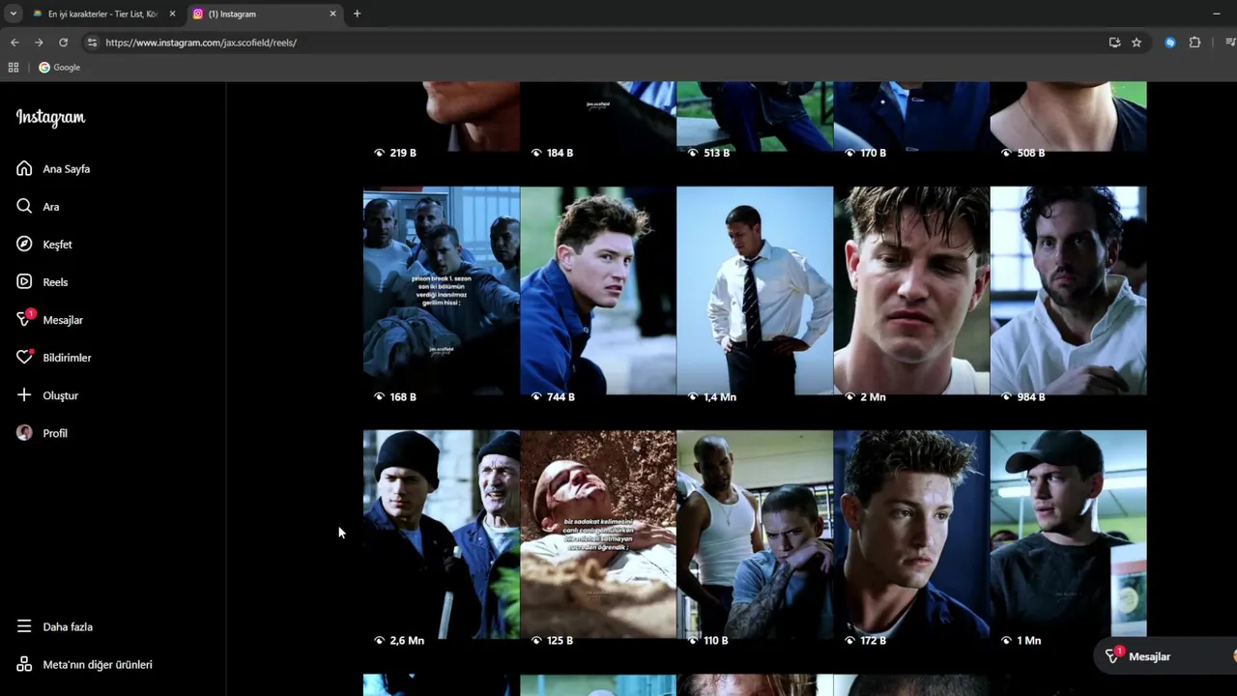Screen dimensions: 1237x696
Task: Open the Keşfet compass icon
Action: point(24,244)
